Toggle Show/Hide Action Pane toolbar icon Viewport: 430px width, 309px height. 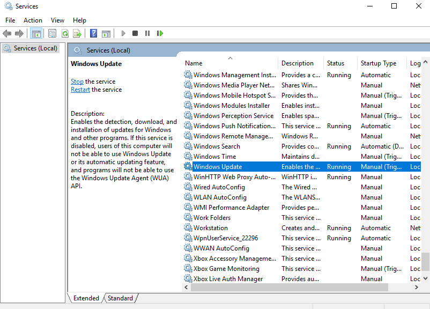(x=106, y=33)
